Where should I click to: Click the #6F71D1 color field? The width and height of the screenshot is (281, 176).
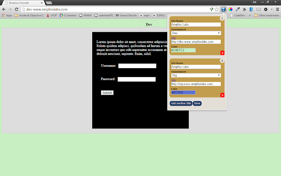point(184,92)
